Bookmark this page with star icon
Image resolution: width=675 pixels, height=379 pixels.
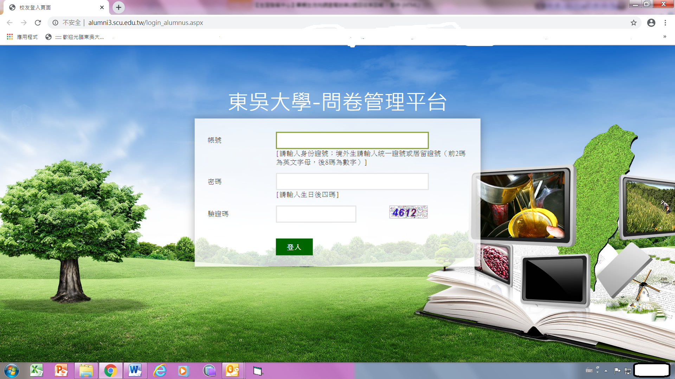tap(634, 23)
